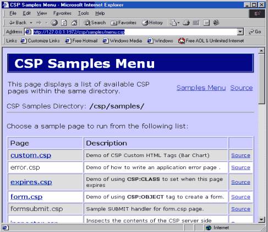Open the Favorites menu
This screenshot has width=268, height=232.
coord(62,13)
